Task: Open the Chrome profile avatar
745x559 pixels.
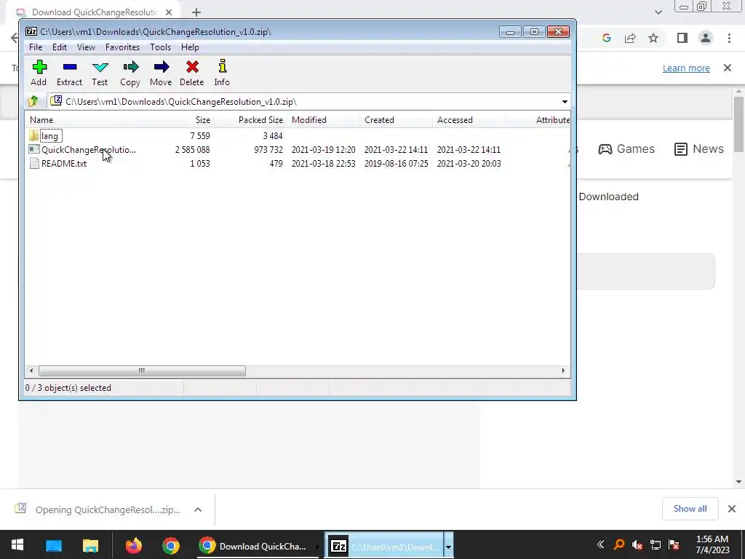Action: (x=706, y=38)
